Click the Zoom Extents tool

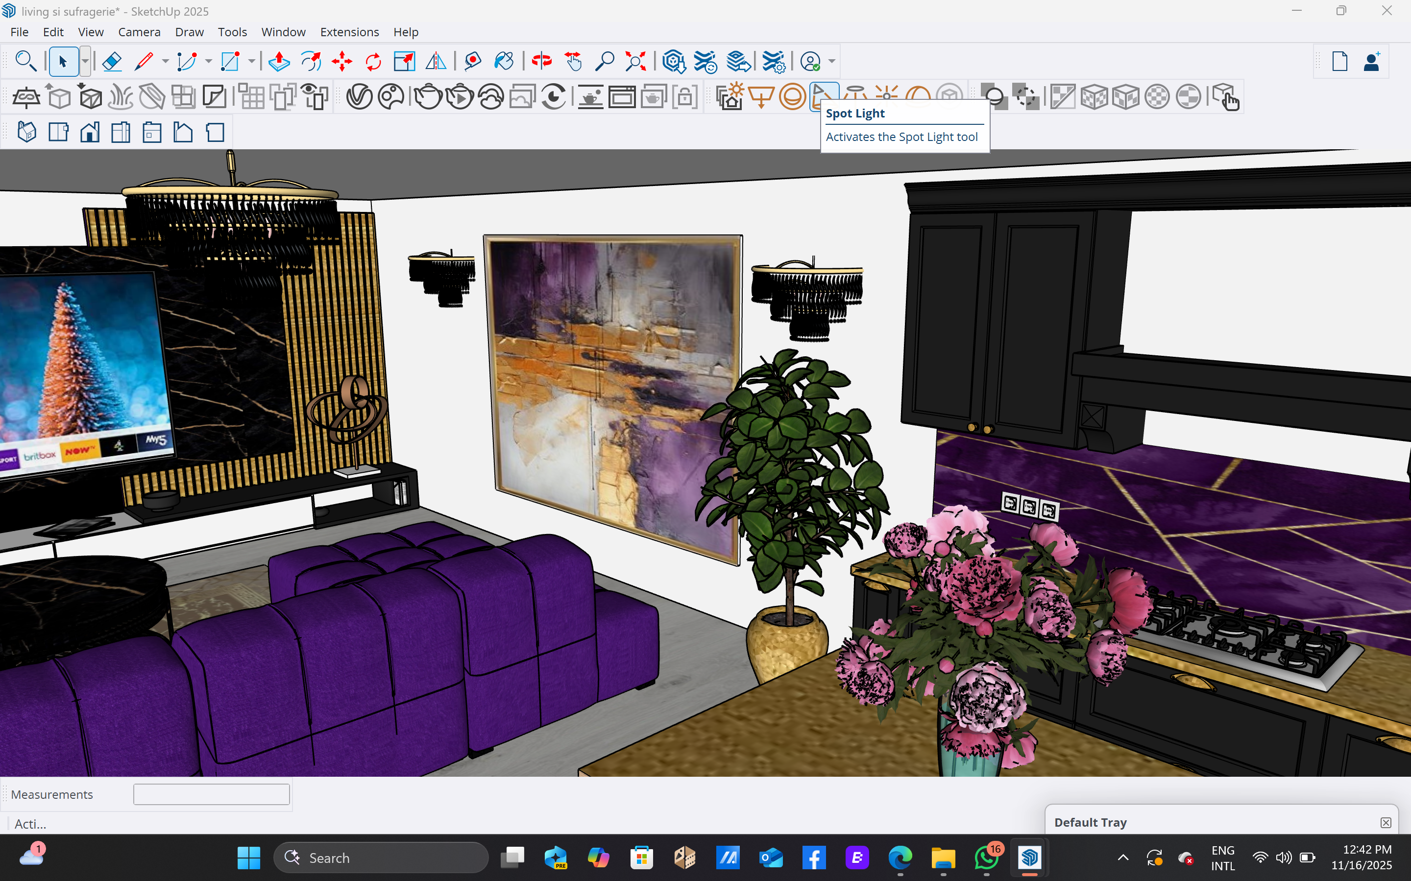(635, 61)
